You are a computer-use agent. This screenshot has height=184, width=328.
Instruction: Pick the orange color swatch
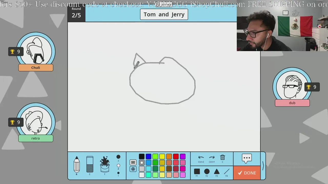[169, 156]
